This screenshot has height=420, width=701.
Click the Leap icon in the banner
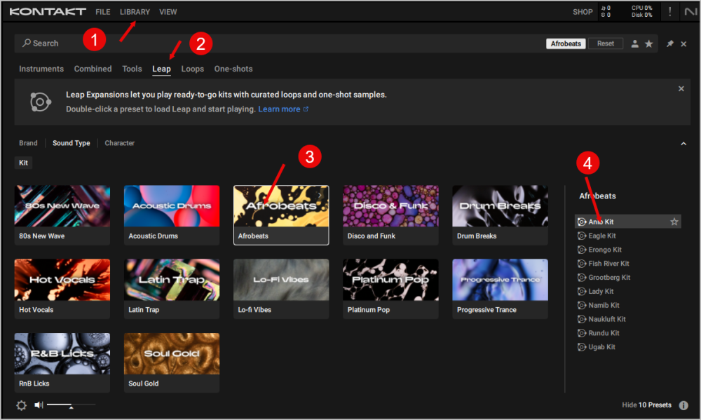40,102
